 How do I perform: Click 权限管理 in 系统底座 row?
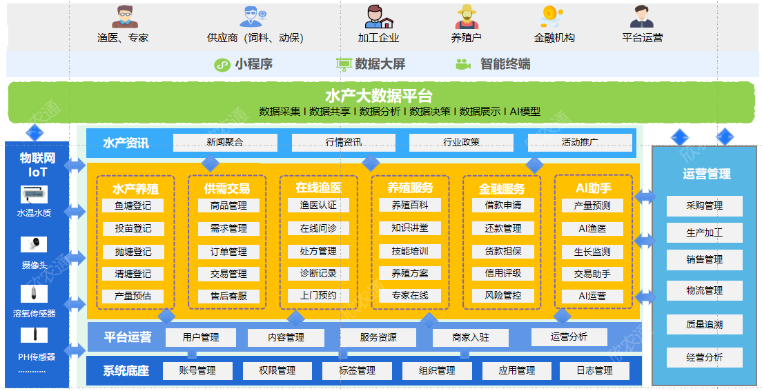277,371
